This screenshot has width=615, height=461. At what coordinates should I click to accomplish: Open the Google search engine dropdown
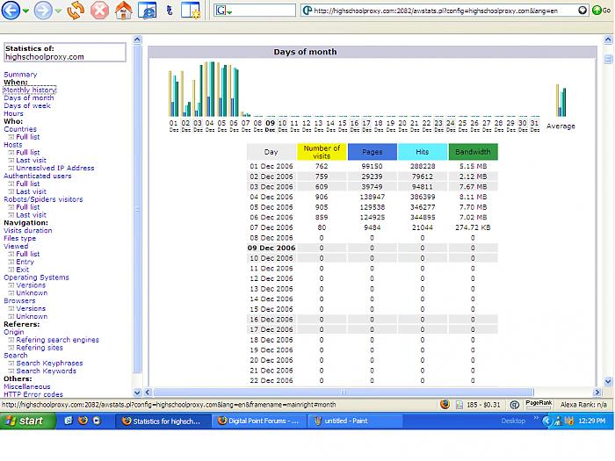223,11
